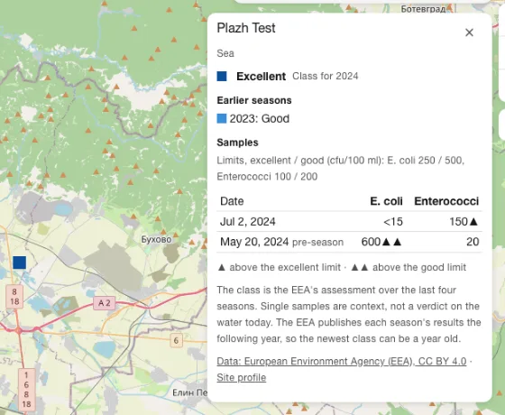Click the Елин Пе map label
Image resolution: width=505 pixels, height=415 pixels.
click(x=189, y=392)
